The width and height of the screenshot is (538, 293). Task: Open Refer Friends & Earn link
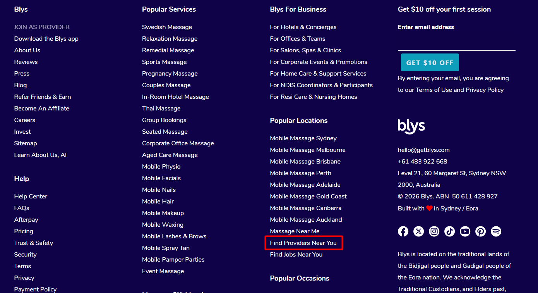coord(43,97)
